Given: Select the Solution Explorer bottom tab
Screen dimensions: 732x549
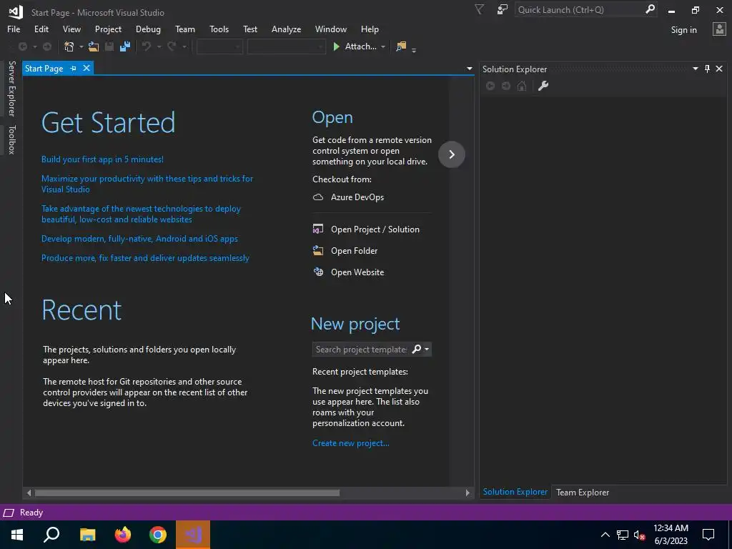Looking at the screenshot, I should point(515,492).
